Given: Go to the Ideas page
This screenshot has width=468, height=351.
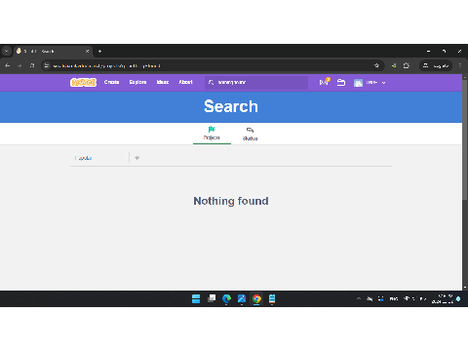Looking at the screenshot, I should (163, 82).
